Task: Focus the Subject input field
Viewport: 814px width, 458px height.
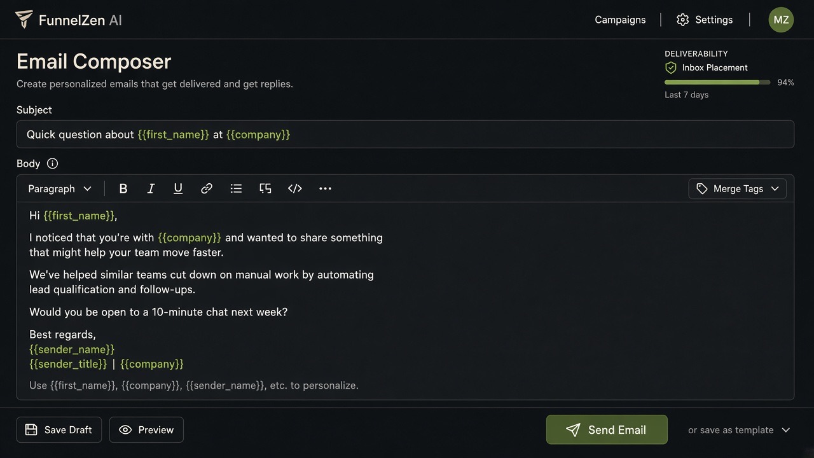Action: (x=405, y=134)
